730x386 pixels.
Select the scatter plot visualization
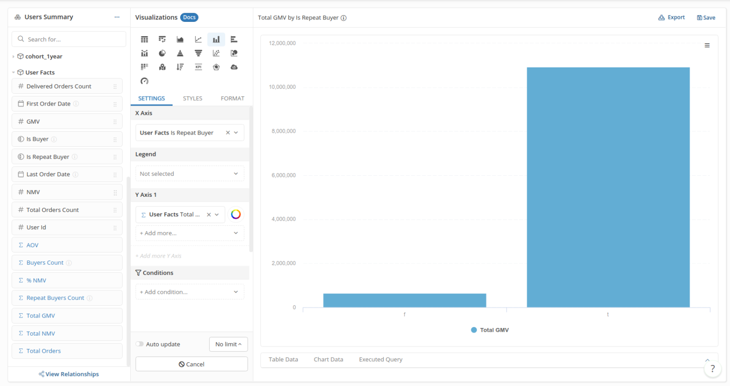pyautogui.click(x=216, y=53)
